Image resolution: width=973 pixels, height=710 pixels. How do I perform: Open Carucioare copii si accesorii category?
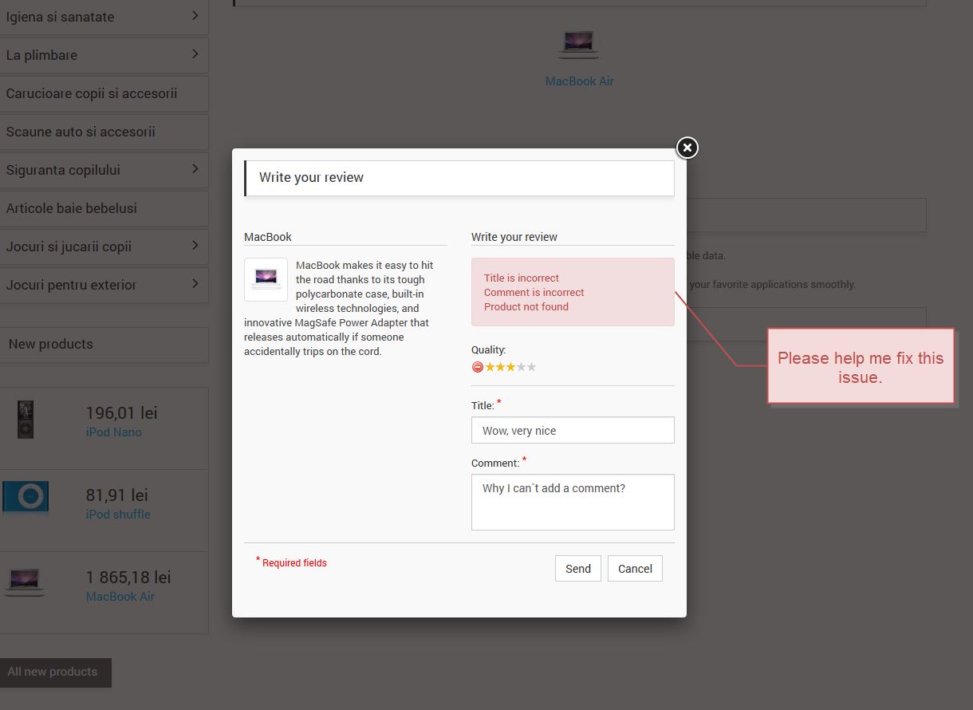(x=92, y=93)
